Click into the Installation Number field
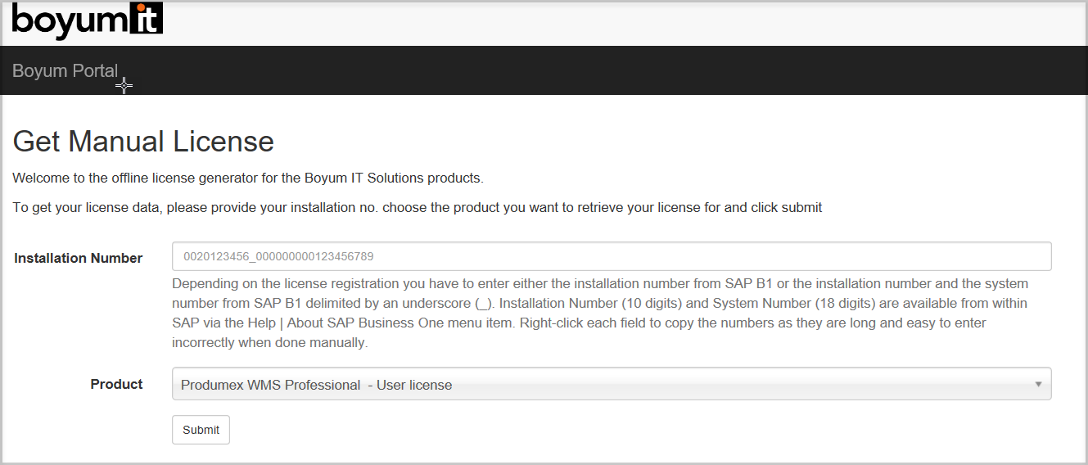 coord(611,256)
